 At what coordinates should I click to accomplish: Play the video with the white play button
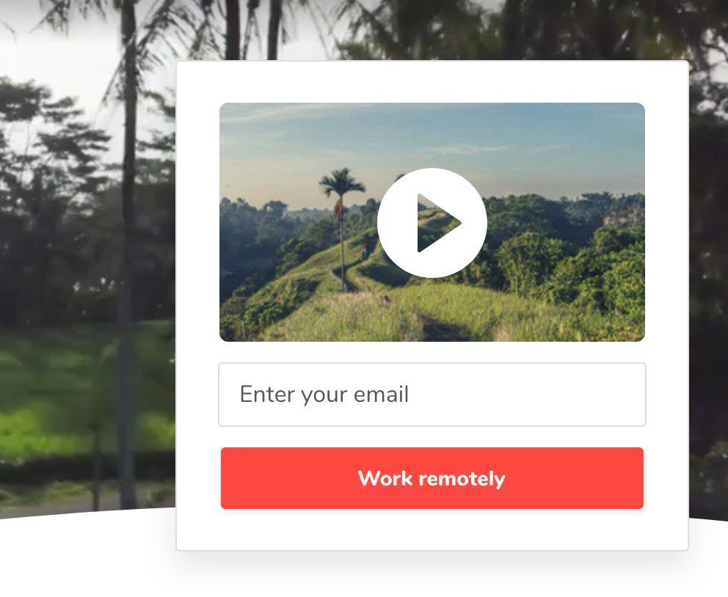(432, 223)
